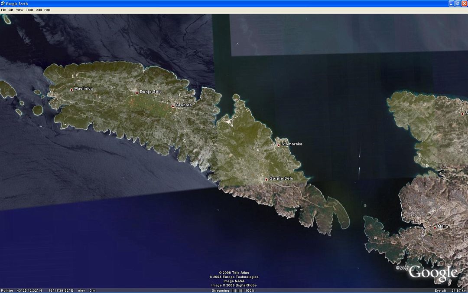Open the View menu
This screenshot has height=293, width=468.
click(19, 10)
